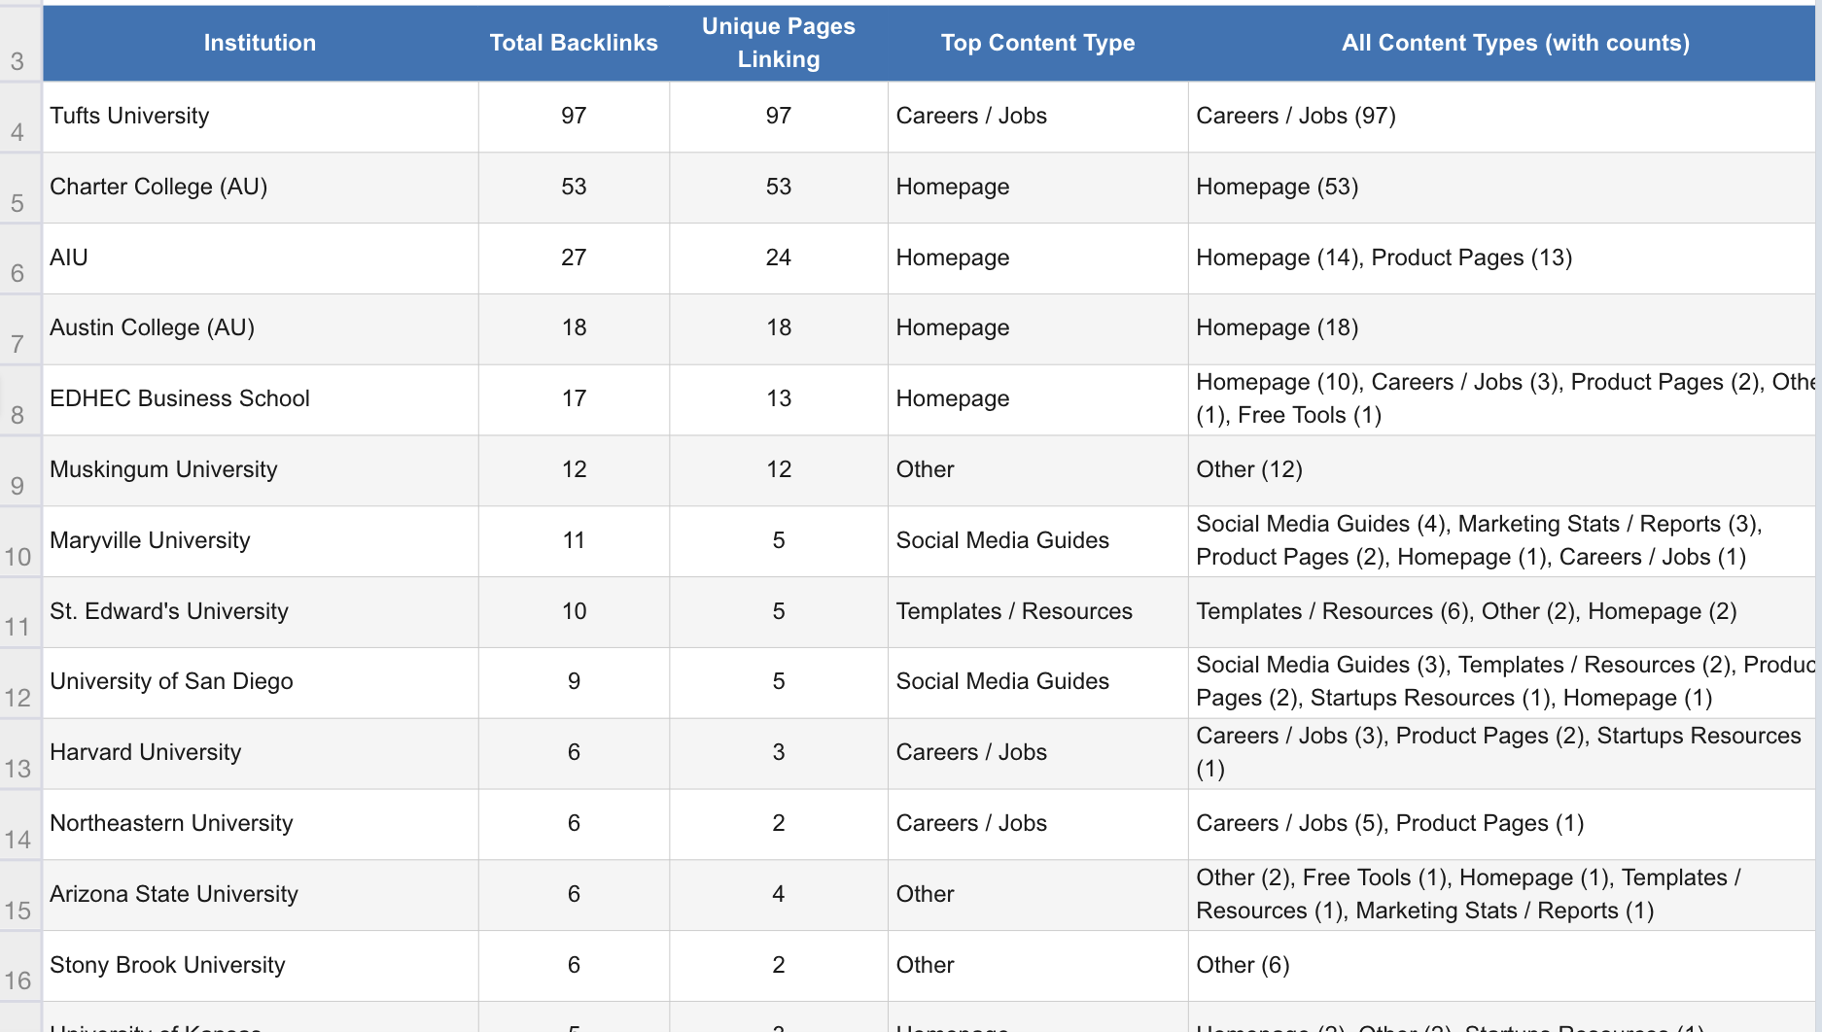Click Maryville University's Social Media Guides cell
Image resolution: width=1822 pixels, height=1032 pixels.
[x=1037, y=541]
